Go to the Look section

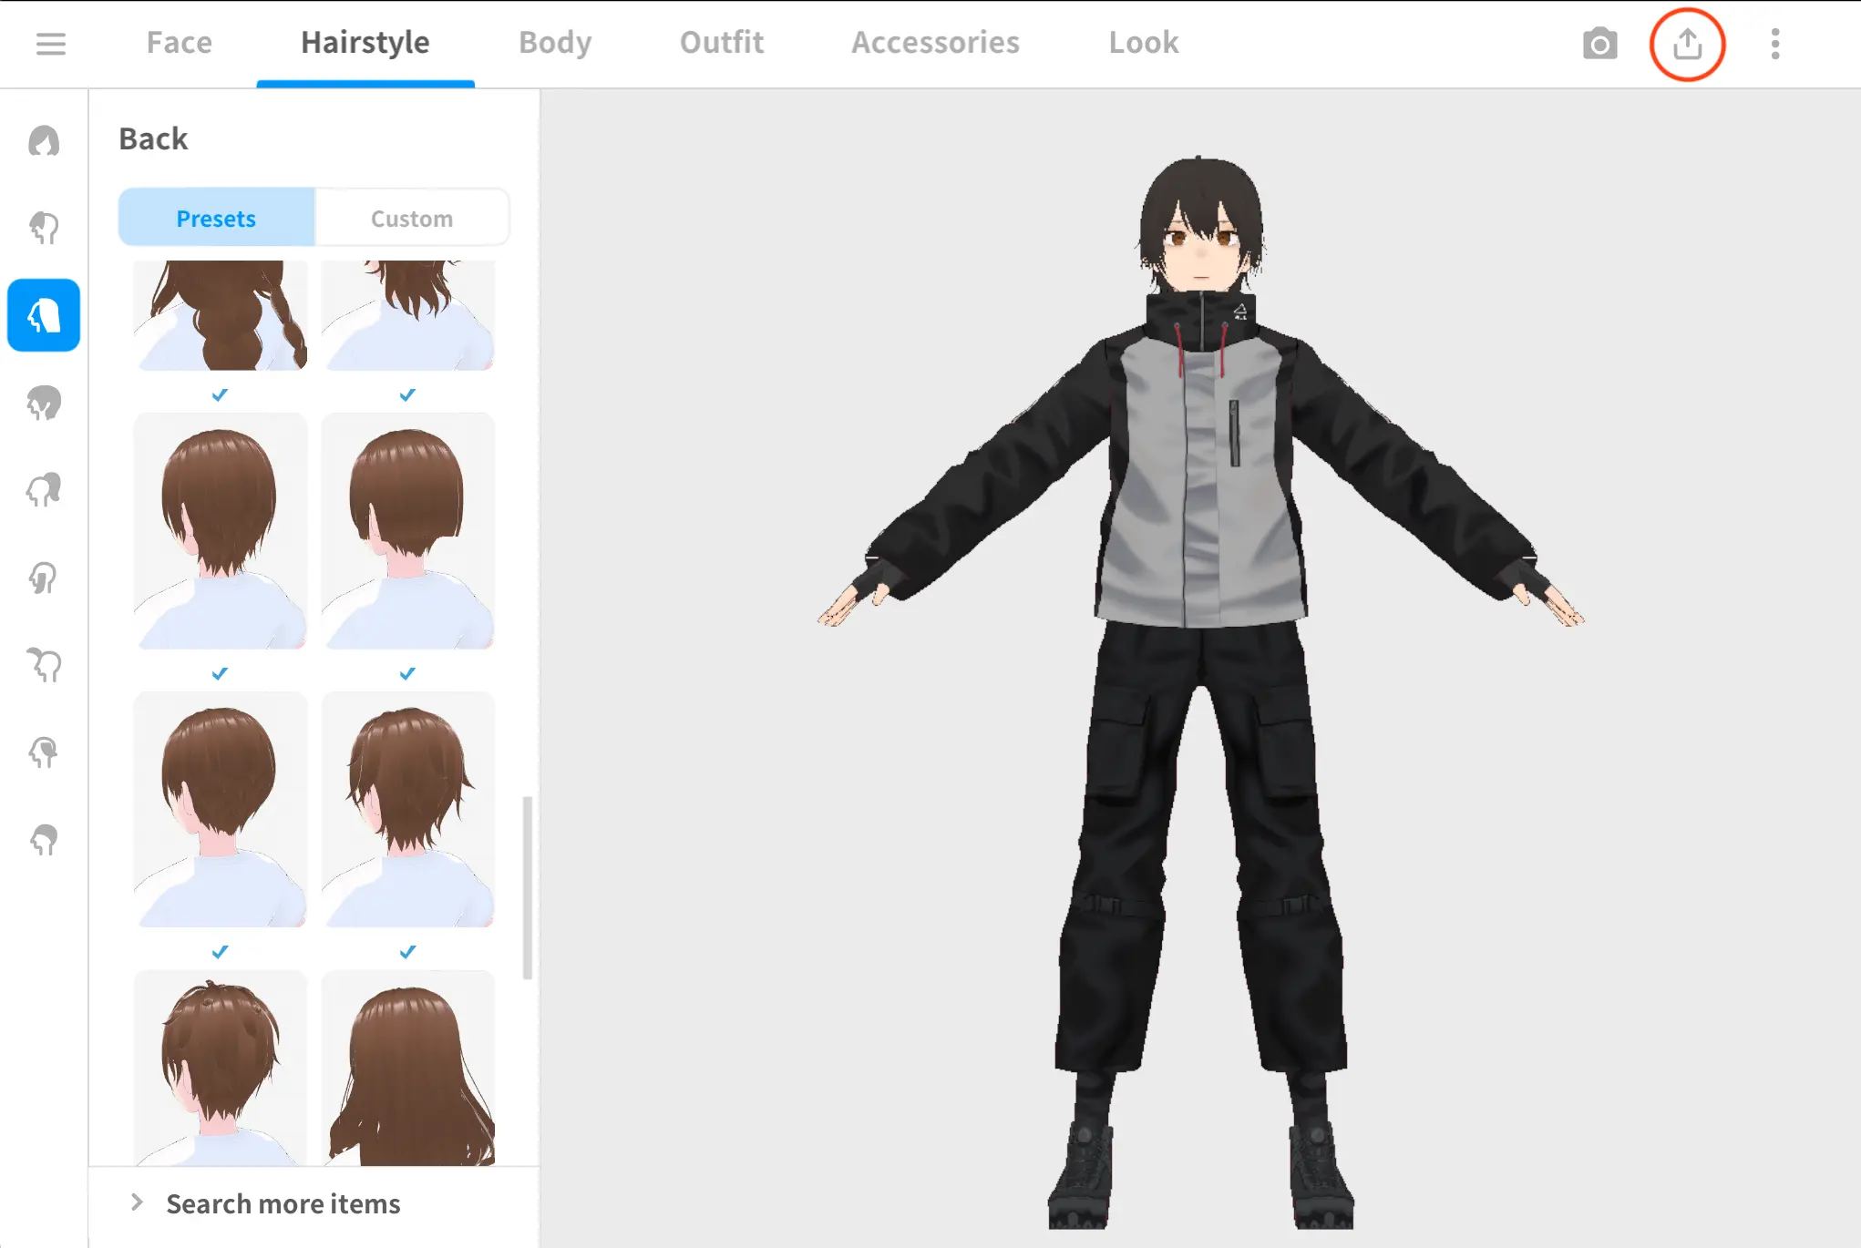pyautogui.click(x=1143, y=42)
